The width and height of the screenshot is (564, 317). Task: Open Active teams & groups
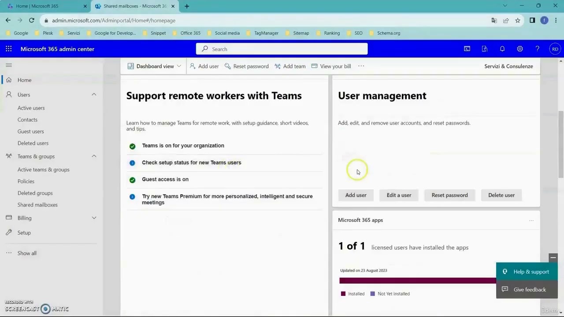click(43, 170)
